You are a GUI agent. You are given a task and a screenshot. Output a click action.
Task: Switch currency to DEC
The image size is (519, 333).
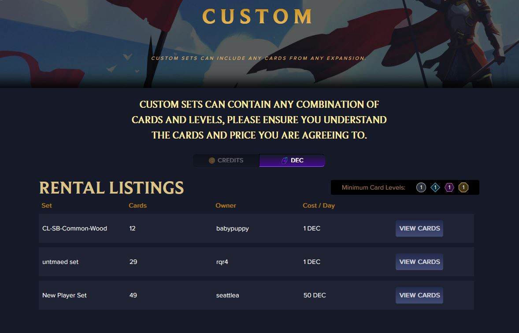292,161
